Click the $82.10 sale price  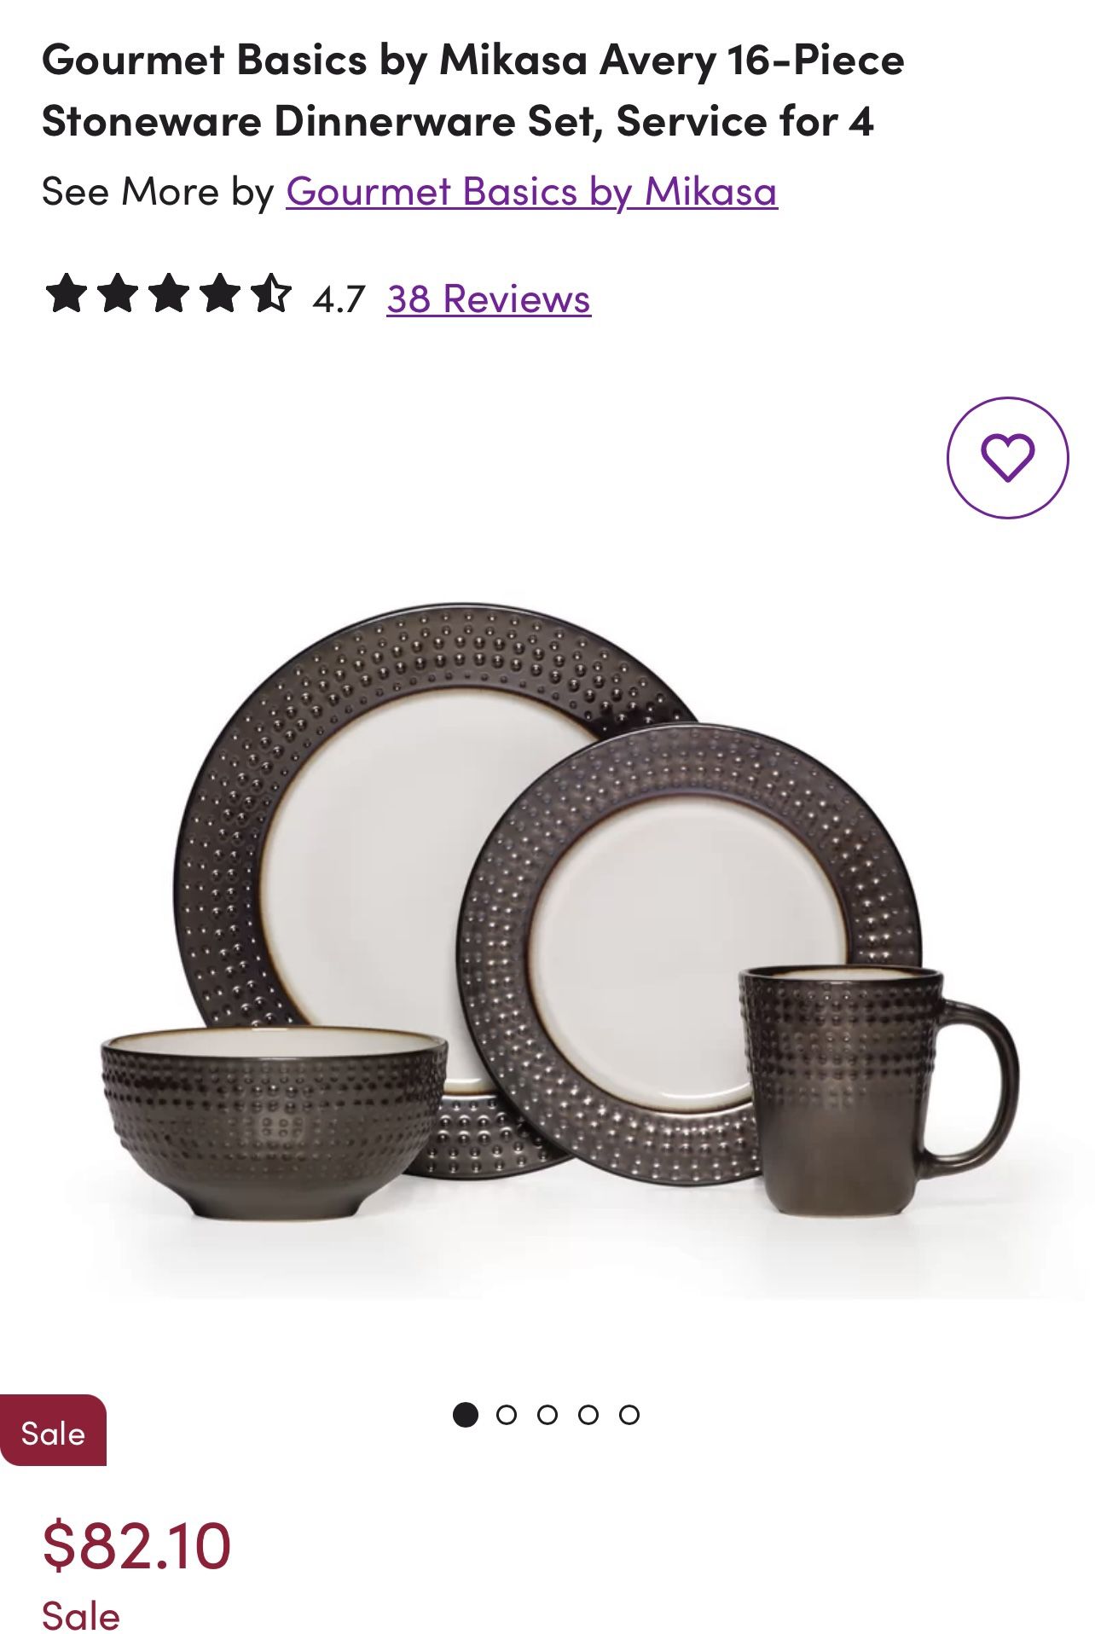point(136,1545)
